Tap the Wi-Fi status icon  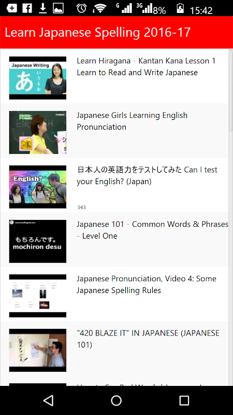point(99,8)
